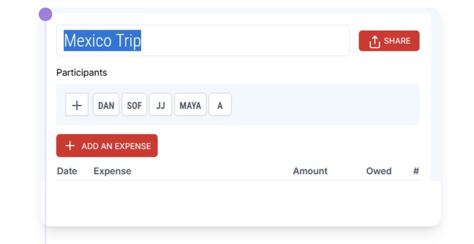Toggle the JJ participant chip
The image size is (474, 244).
(x=161, y=105)
